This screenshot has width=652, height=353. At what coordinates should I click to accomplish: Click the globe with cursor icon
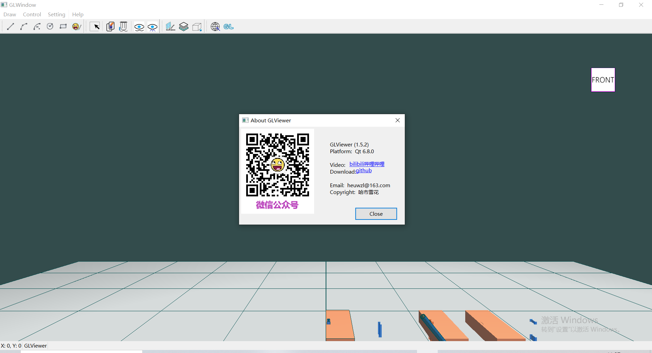coord(215,27)
